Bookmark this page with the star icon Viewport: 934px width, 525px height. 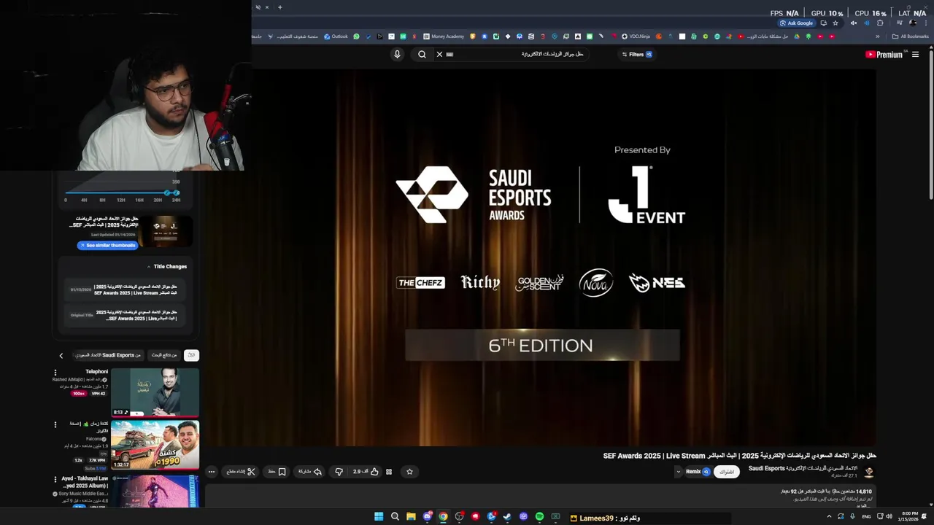coord(835,23)
